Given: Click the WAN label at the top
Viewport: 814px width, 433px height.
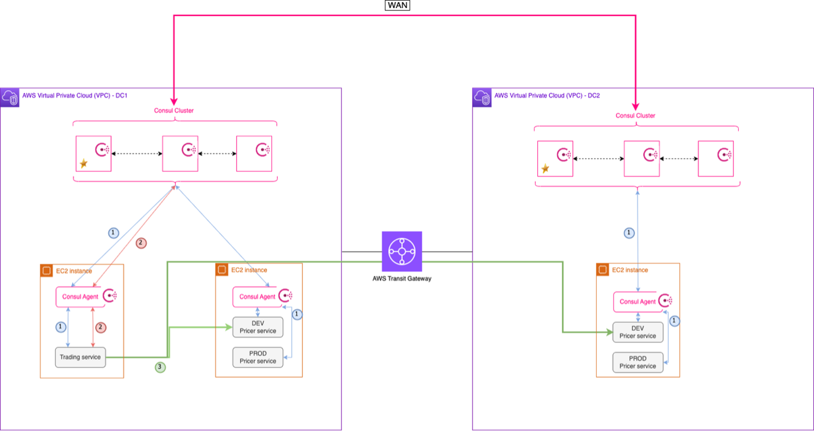Looking at the screenshot, I should pyautogui.click(x=397, y=5).
